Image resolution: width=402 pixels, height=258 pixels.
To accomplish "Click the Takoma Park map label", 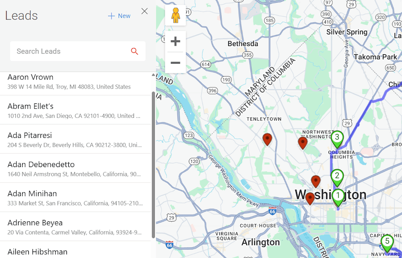I will 376,57.
